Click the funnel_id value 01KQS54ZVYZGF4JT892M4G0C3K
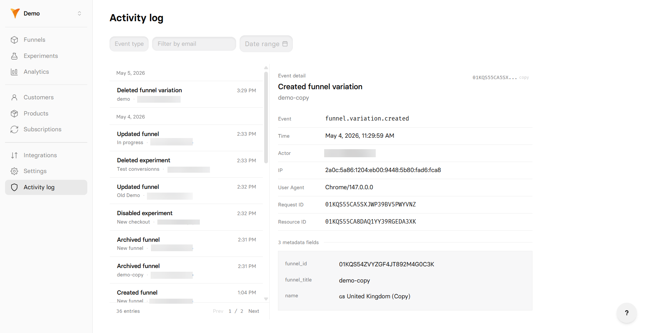The image size is (647, 333). (x=387, y=264)
